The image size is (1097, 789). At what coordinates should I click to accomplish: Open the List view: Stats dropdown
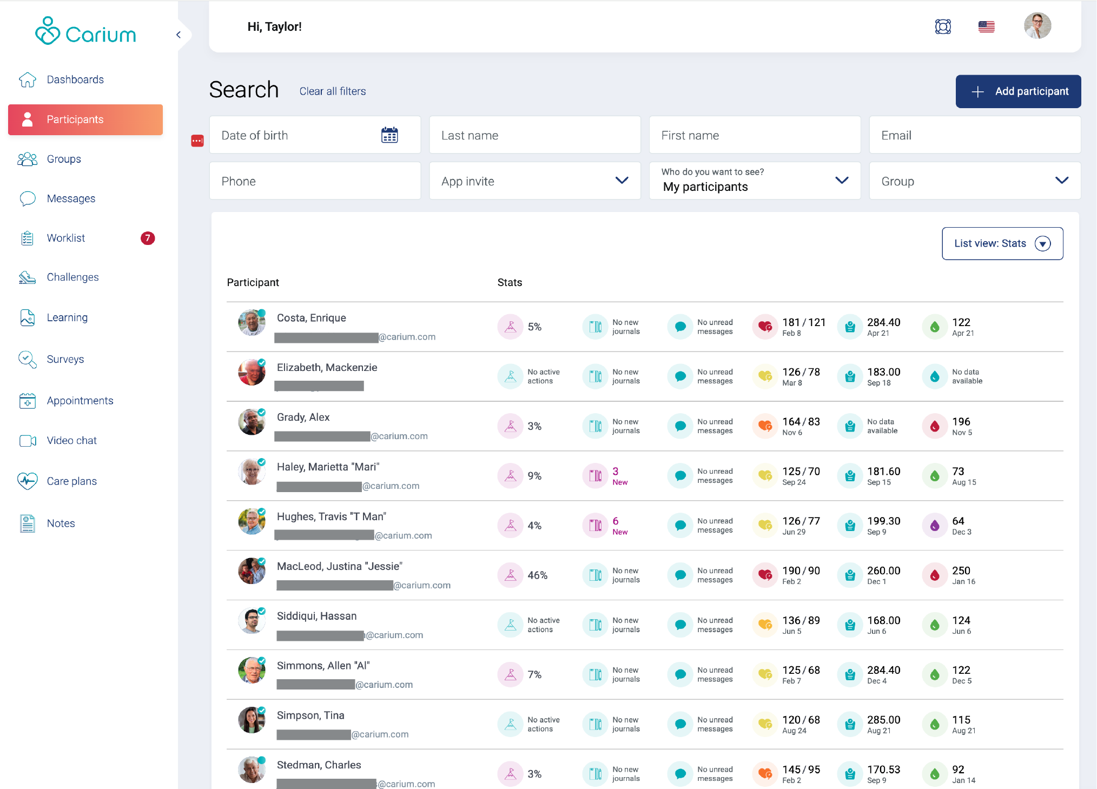click(1002, 244)
